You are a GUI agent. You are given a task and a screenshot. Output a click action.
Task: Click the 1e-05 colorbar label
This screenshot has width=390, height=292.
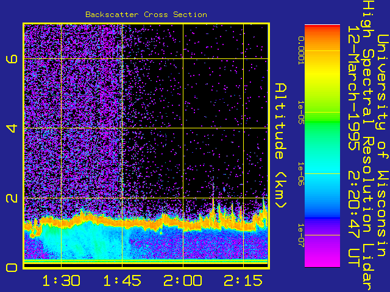[301, 112]
